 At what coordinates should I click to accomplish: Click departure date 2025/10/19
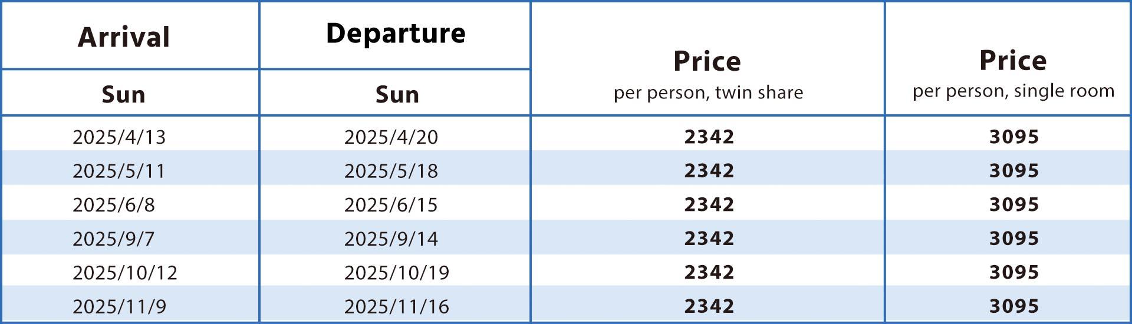(397, 272)
